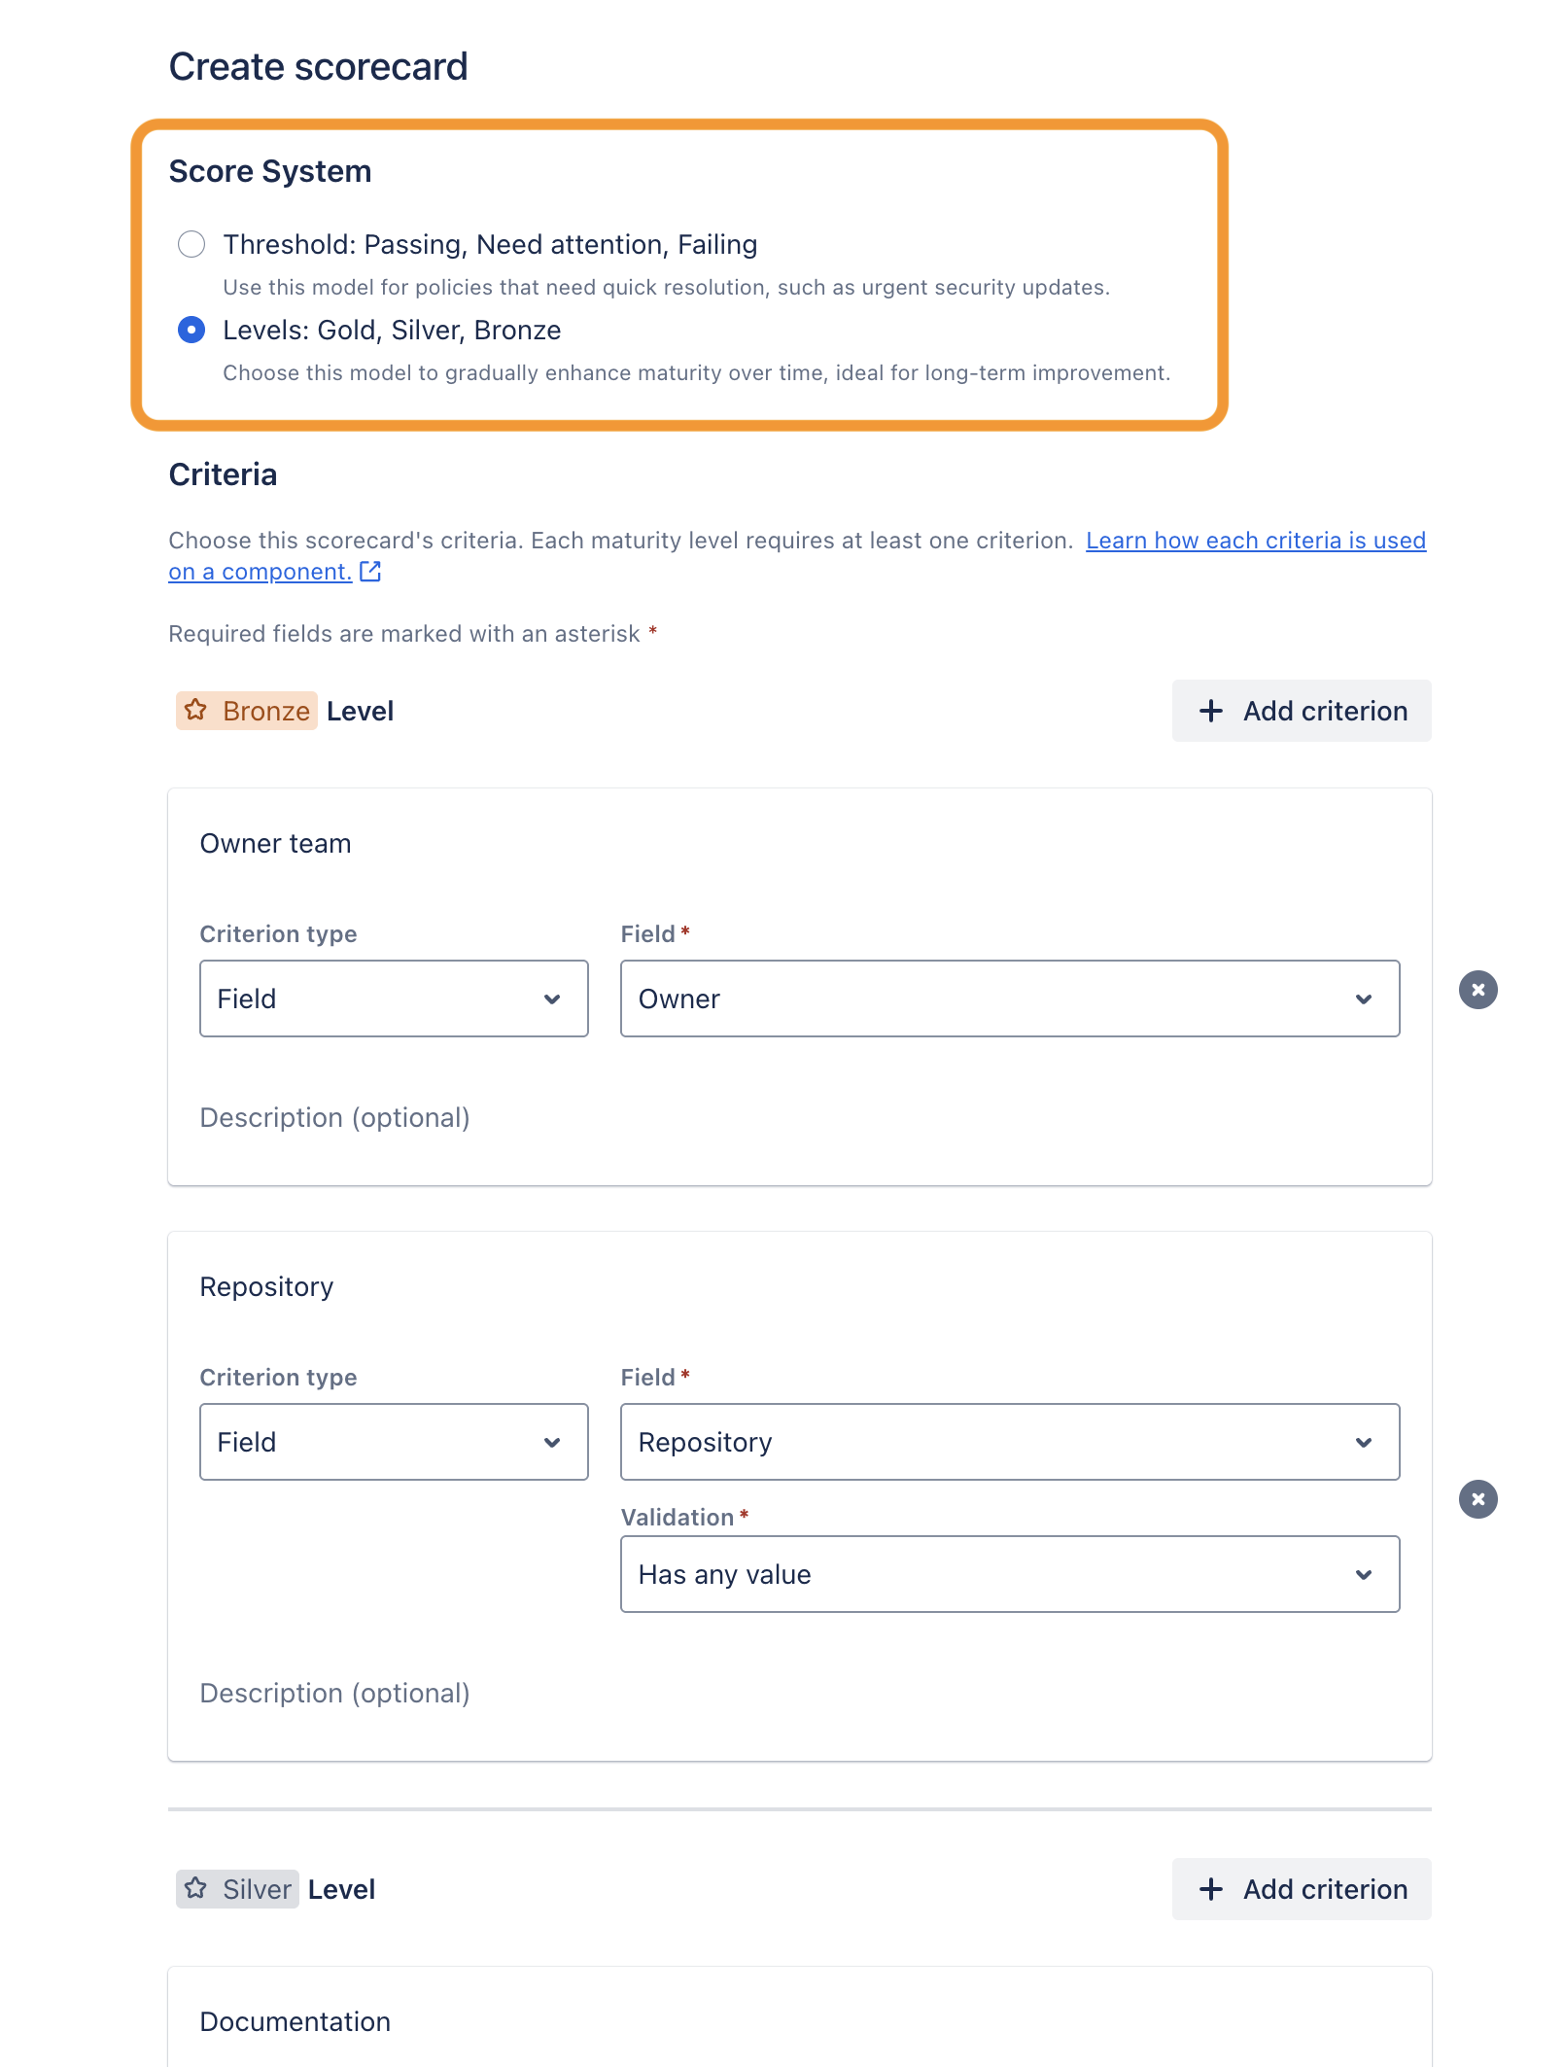Open the Field dropdown showing Owner
This screenshot has width=1564, height=2067.
(x=1007, y=998)
